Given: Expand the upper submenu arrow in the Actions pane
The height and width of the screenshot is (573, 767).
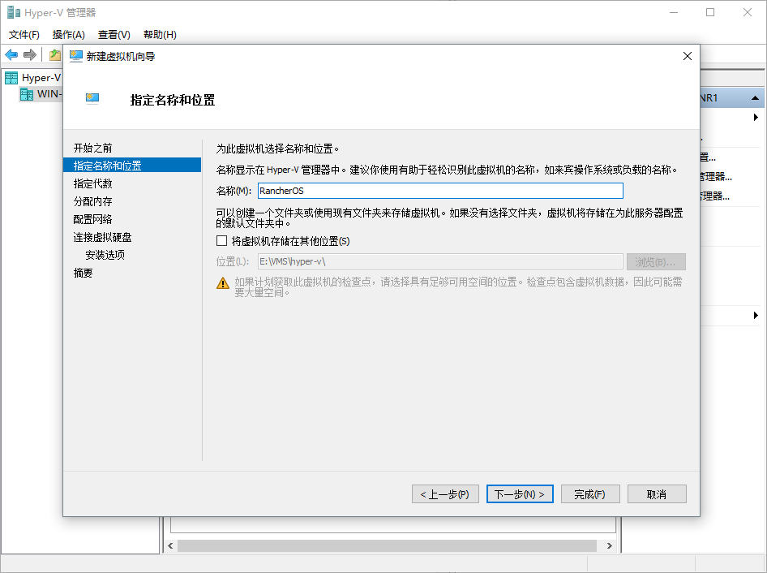Looking at the screenshot, I should pos(756,117).
